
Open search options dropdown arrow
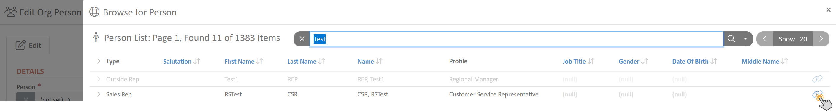point(745,39)
